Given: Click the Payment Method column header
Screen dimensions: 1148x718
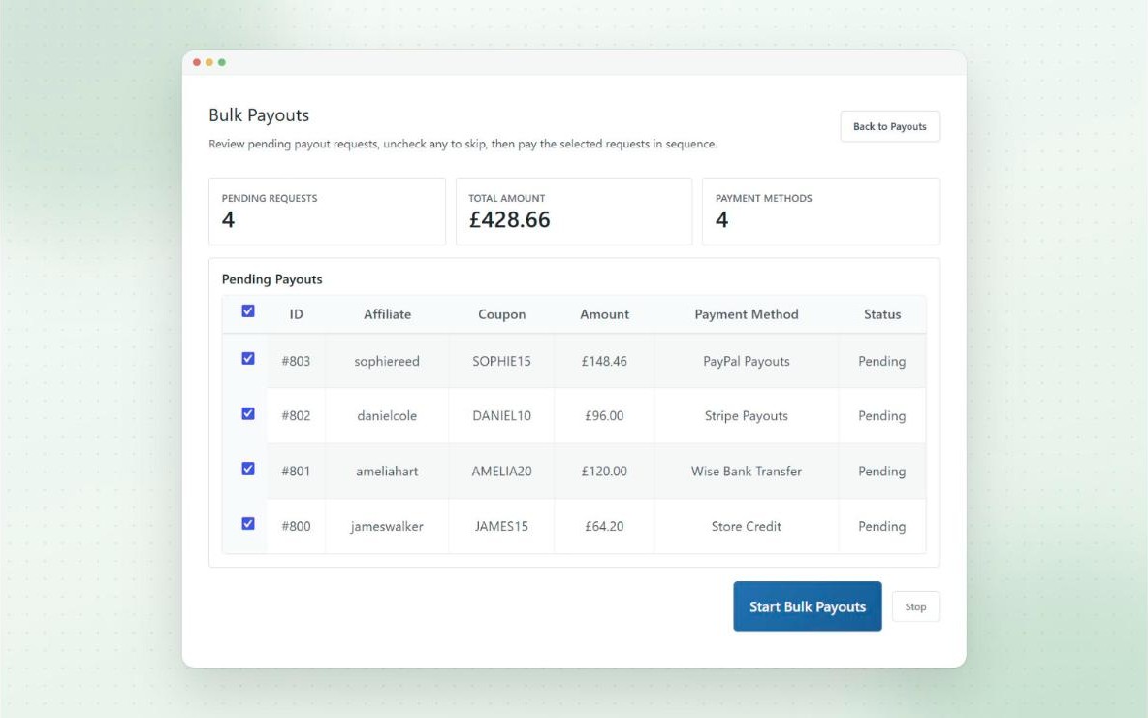Looking at the screenshot, I should click(746, 314).
